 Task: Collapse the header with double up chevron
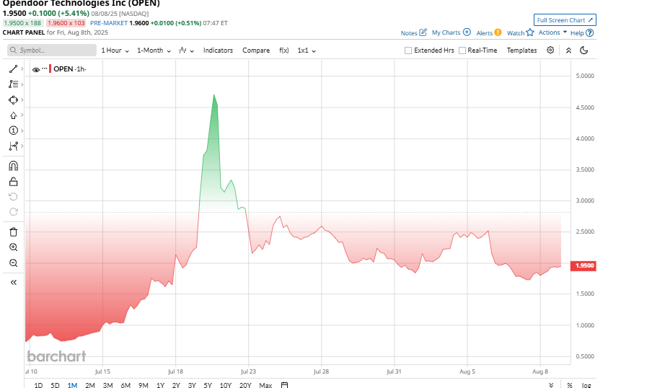(x=568, y=50)
